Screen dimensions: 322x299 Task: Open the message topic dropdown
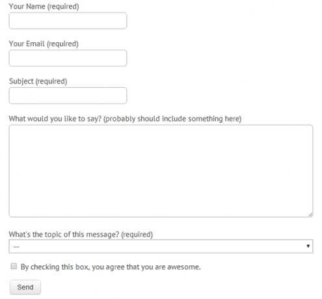coord(161,246)
